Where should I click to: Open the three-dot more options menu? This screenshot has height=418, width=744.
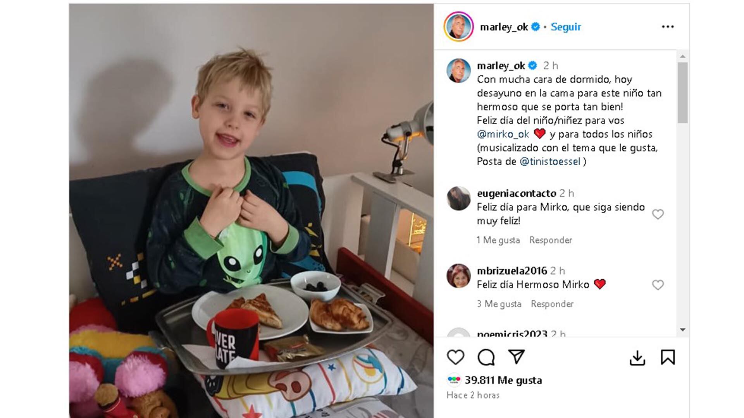click(668, 26)
